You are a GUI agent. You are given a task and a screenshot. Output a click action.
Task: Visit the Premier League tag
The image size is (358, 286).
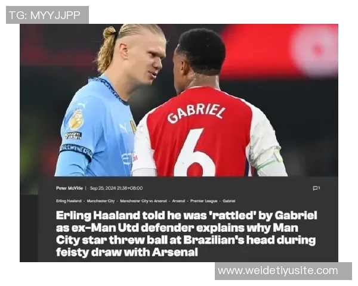(x=204, y=201)
